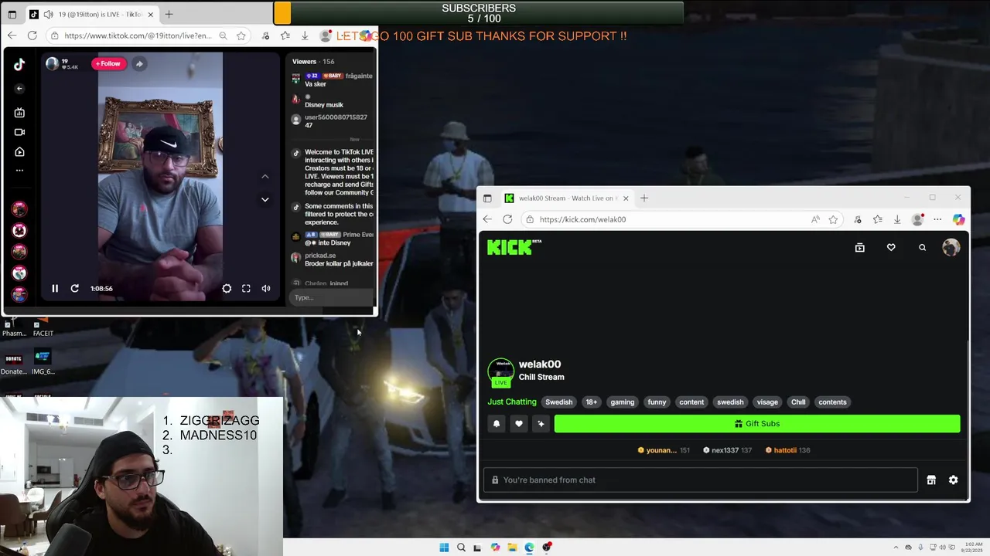Open TikTok sidebar more options

click(x=19, y=171)
